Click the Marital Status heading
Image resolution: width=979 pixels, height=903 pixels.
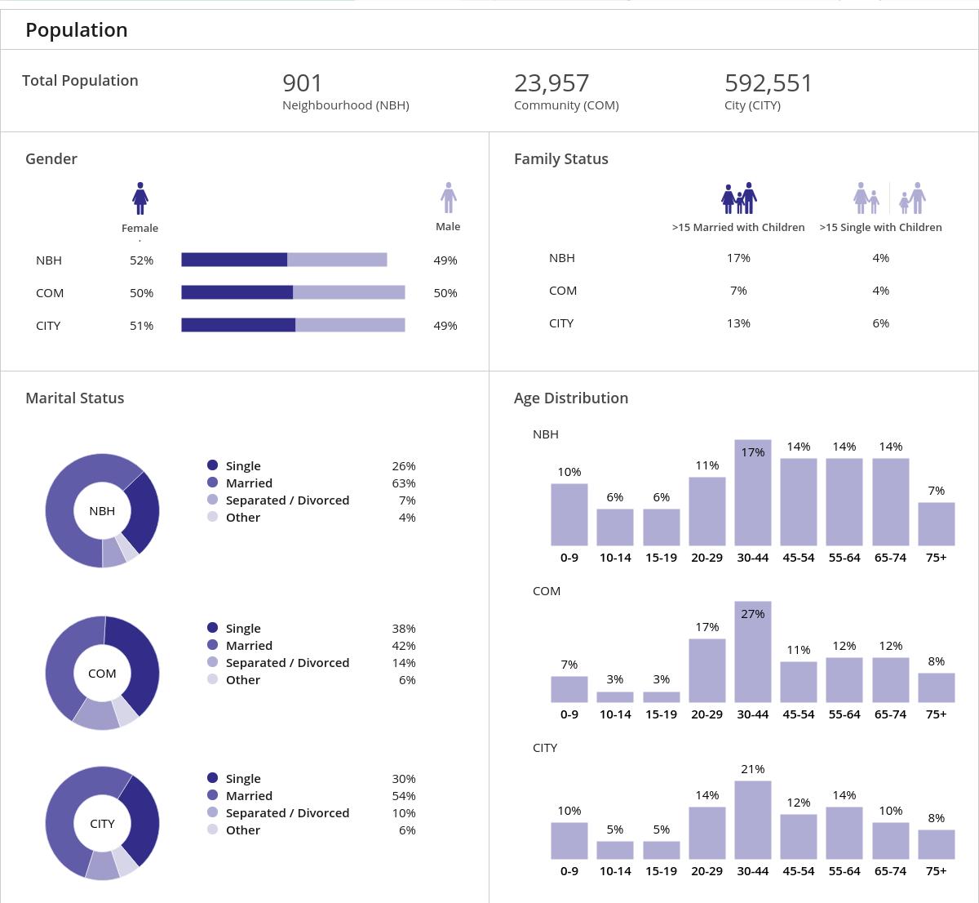75,398
